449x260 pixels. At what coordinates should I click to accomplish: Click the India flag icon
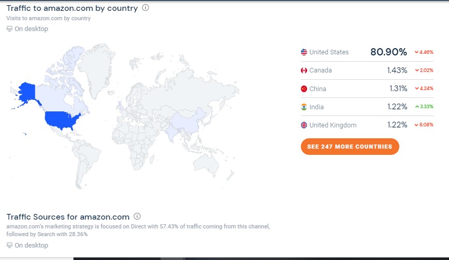click(x=304, y=107)
